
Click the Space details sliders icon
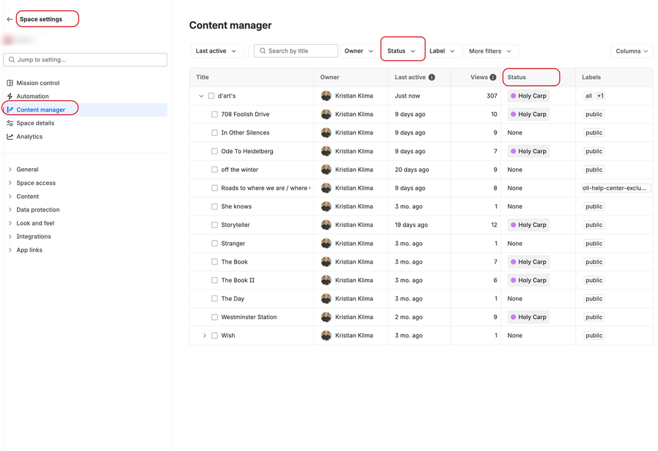coord(10,123)
